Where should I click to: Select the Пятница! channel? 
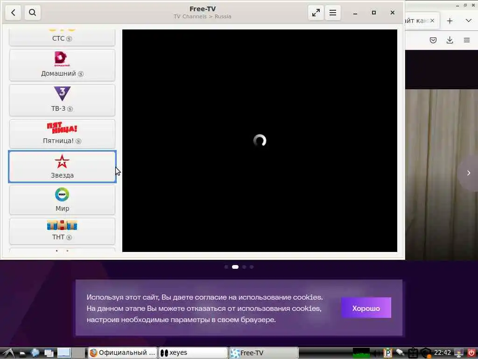pyautogui.click(x=62, y=134)
